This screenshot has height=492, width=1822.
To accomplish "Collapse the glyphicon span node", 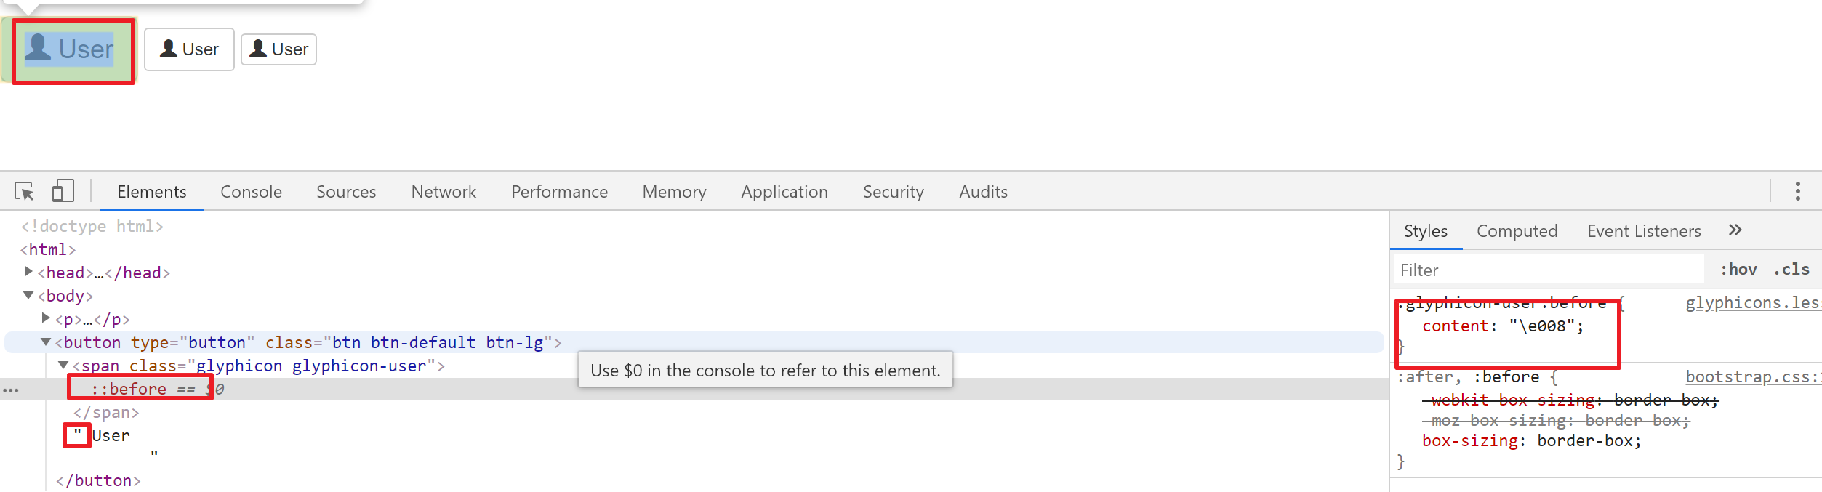I will (x=63, y=365).
